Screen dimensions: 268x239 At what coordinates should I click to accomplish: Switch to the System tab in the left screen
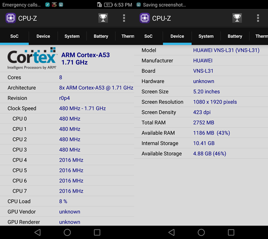point(72,36)
